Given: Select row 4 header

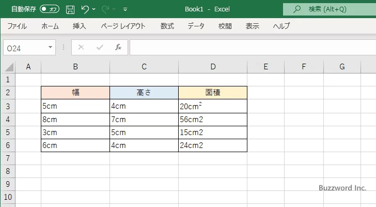Looking at the screenshot, I should [8, 120].
